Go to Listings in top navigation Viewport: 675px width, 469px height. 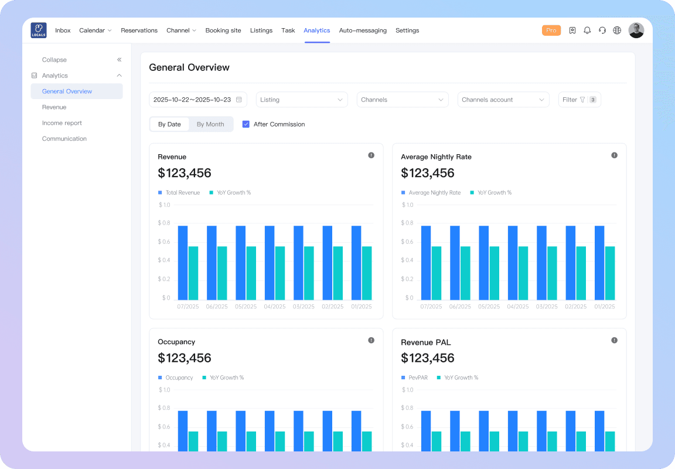pyautogui.click(x=261, y=30)
